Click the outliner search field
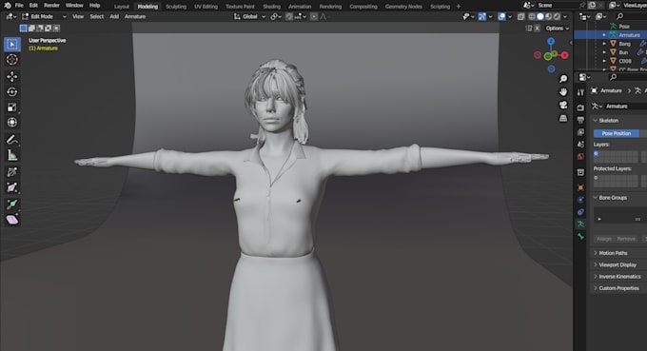The image size is (647, 351). (631, 16)
